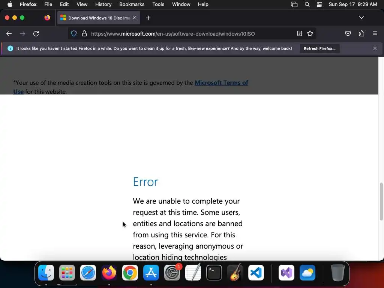Open the File menu
Viewport: 384px width, 288px height.
tap(48, 4)
